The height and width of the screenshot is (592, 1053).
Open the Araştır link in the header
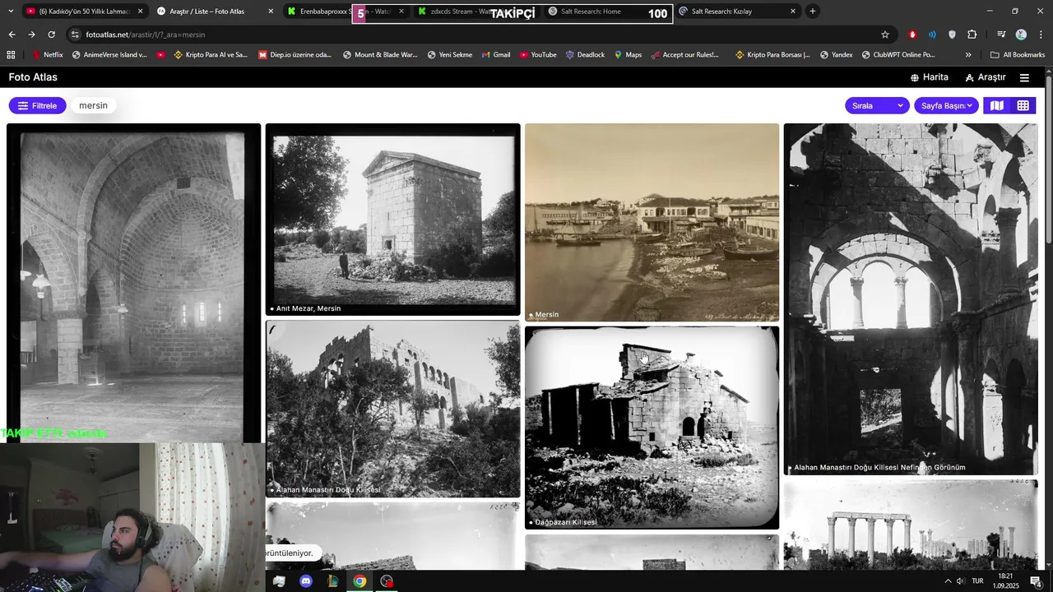(986, 77)
